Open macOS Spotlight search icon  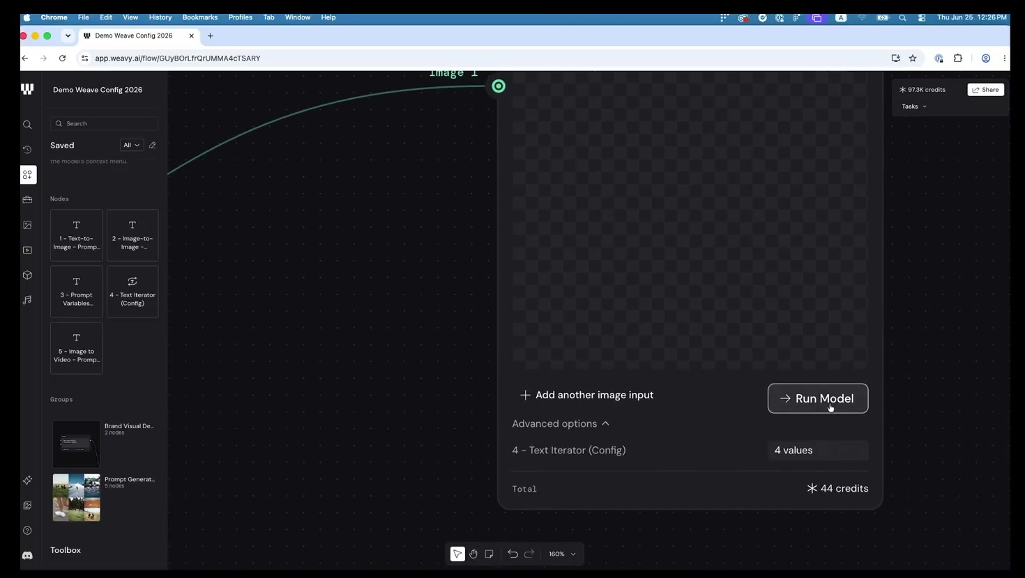pos(903,17)
